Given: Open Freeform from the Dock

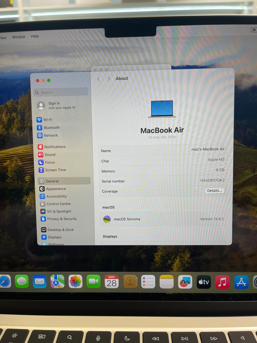Looking at the screenshot, I should [185, 282].
